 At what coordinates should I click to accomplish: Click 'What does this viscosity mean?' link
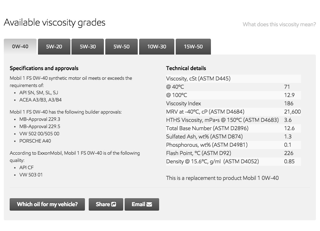click(x=279, y=25)
